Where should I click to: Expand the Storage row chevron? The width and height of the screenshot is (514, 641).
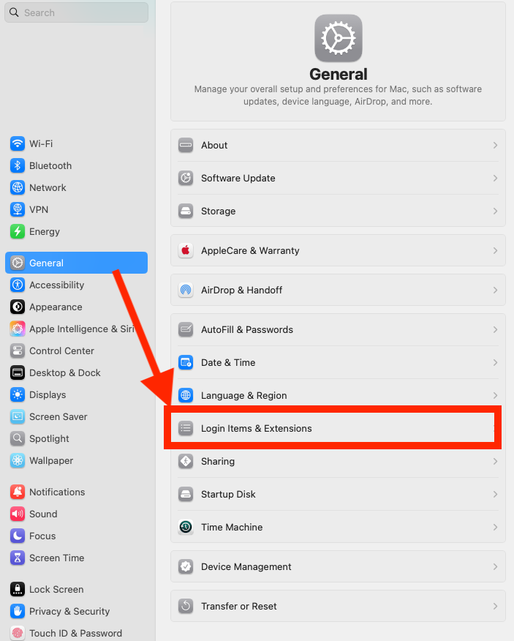(495, 211)
